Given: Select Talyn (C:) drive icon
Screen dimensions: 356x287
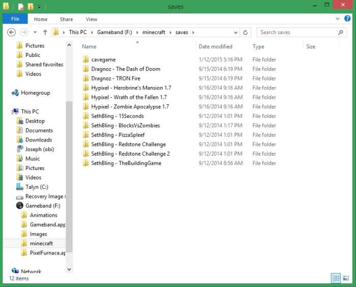Looking at the screenshot, I should tap(19, 187).
